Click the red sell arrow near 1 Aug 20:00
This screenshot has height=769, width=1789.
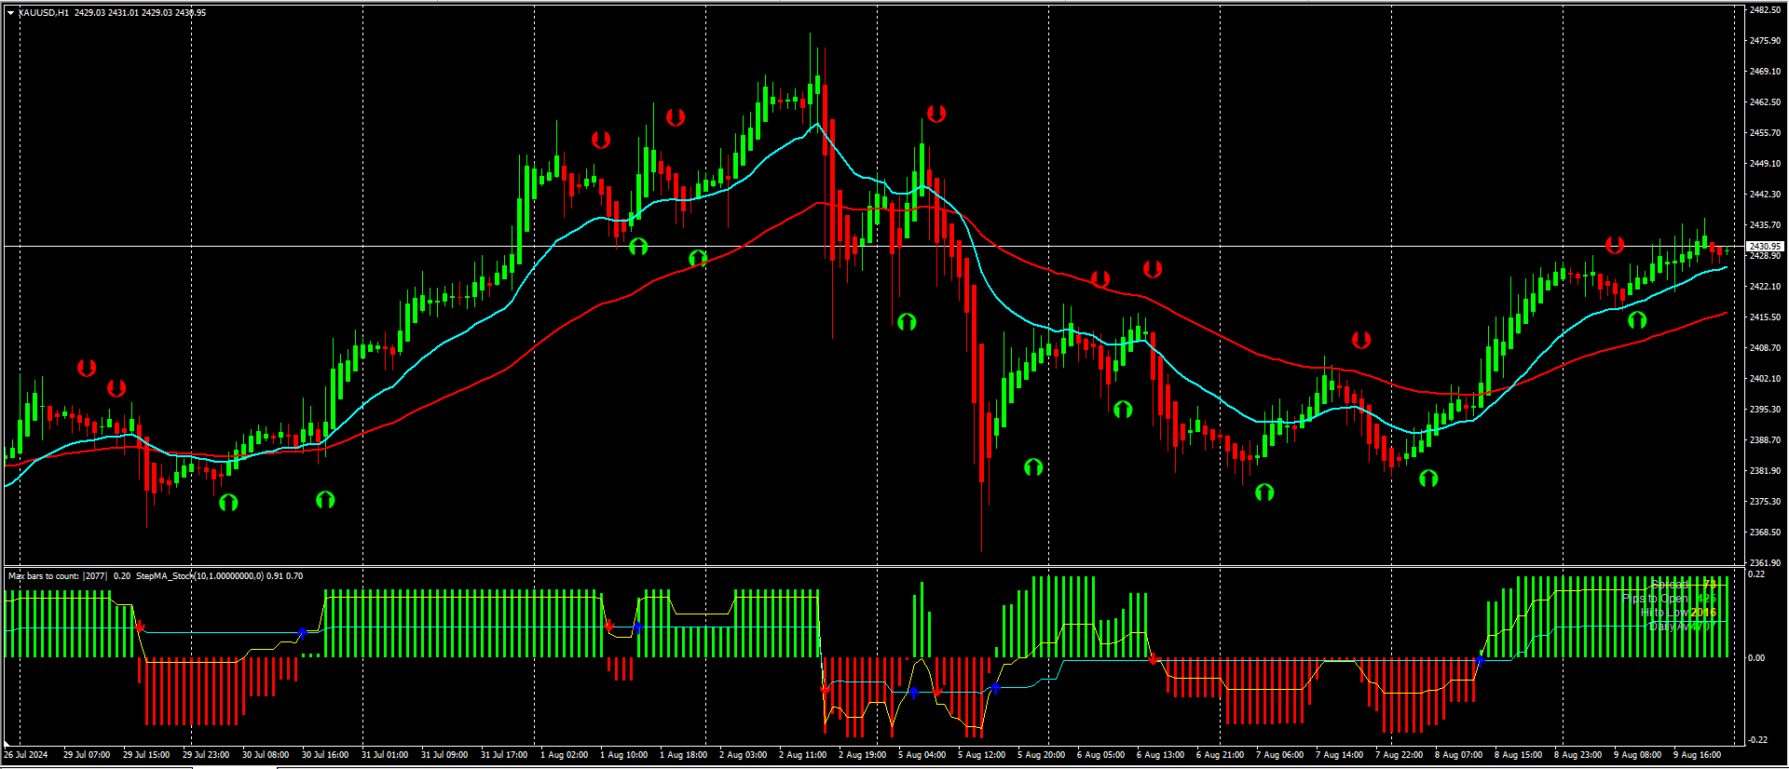(x=676, y=117)
